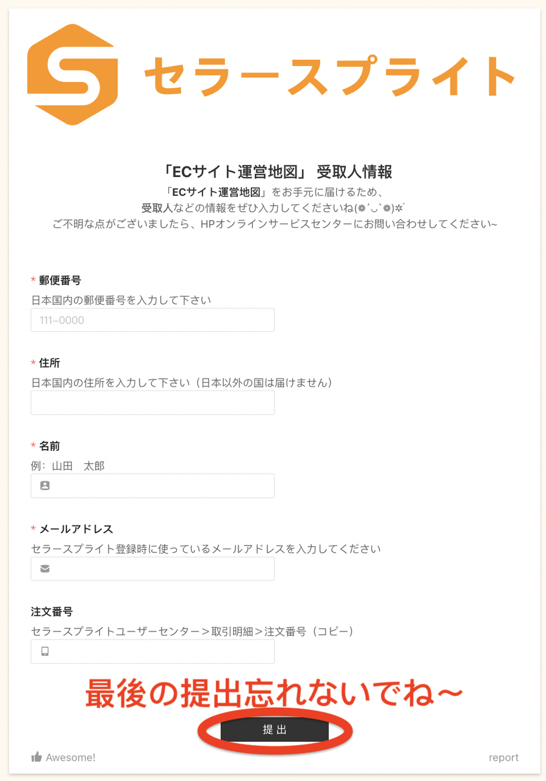The height and width of the screenshot is (781, 546).
Task: Click the envelope icon in the email field
Action: (x=45, y=569)
